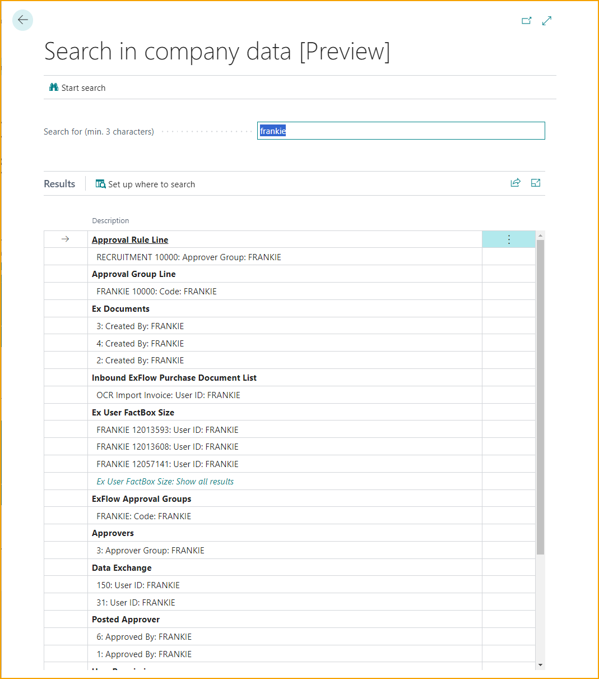Select the FRANKIE 12013608 User ID result
The width and height of the screenshot is (599, 679).
pyautogui.click(x=168, y=447)
